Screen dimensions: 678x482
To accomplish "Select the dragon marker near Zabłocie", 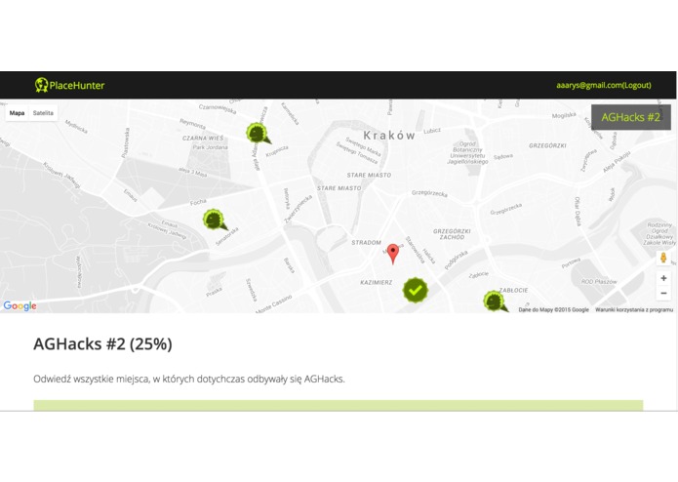I will pos(496,301).
